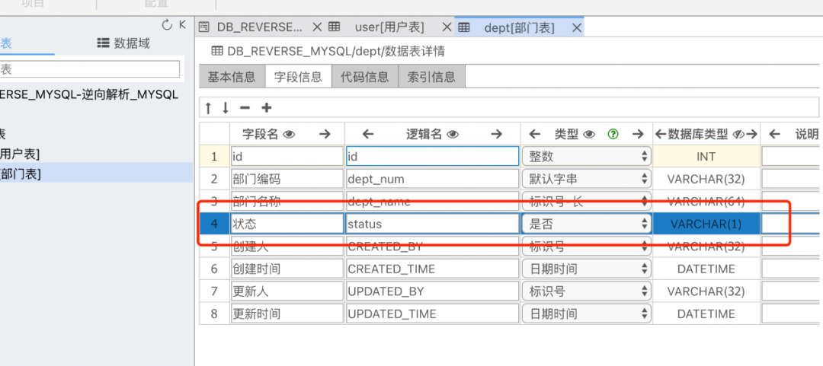Add new field with plus icon

click(x=267, y=108)
